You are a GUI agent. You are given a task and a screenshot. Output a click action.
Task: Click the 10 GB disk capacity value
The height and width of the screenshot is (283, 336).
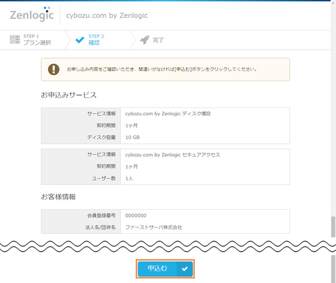[x=132, y=137]
